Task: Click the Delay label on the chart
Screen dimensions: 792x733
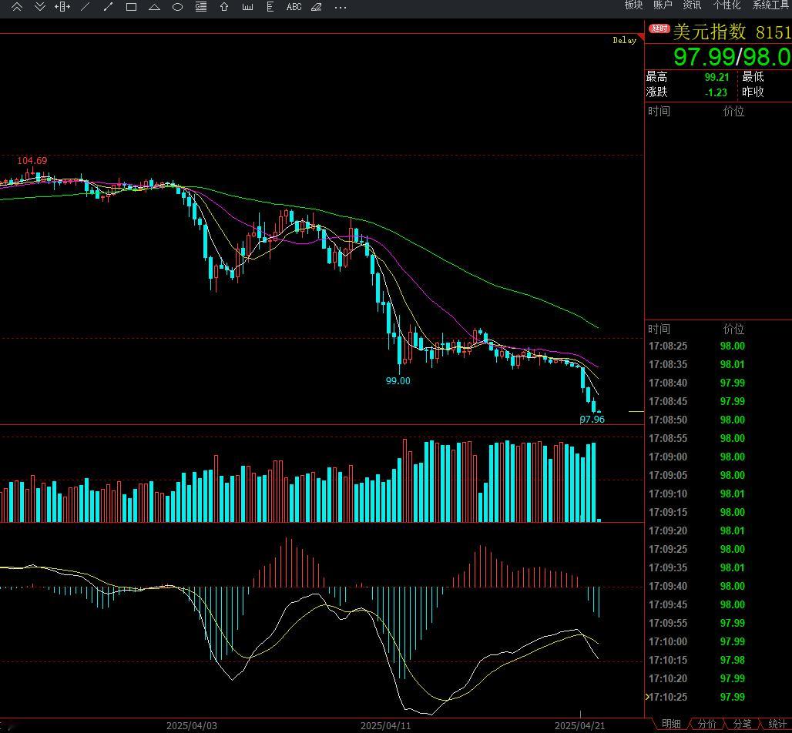Action: (624, 40)
